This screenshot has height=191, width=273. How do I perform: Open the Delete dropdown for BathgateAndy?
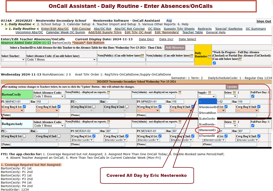pos(230,126)
